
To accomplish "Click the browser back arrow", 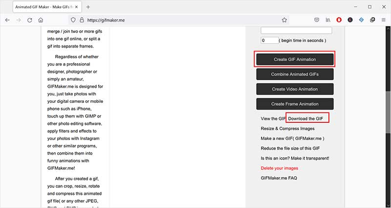I will 7,20.
